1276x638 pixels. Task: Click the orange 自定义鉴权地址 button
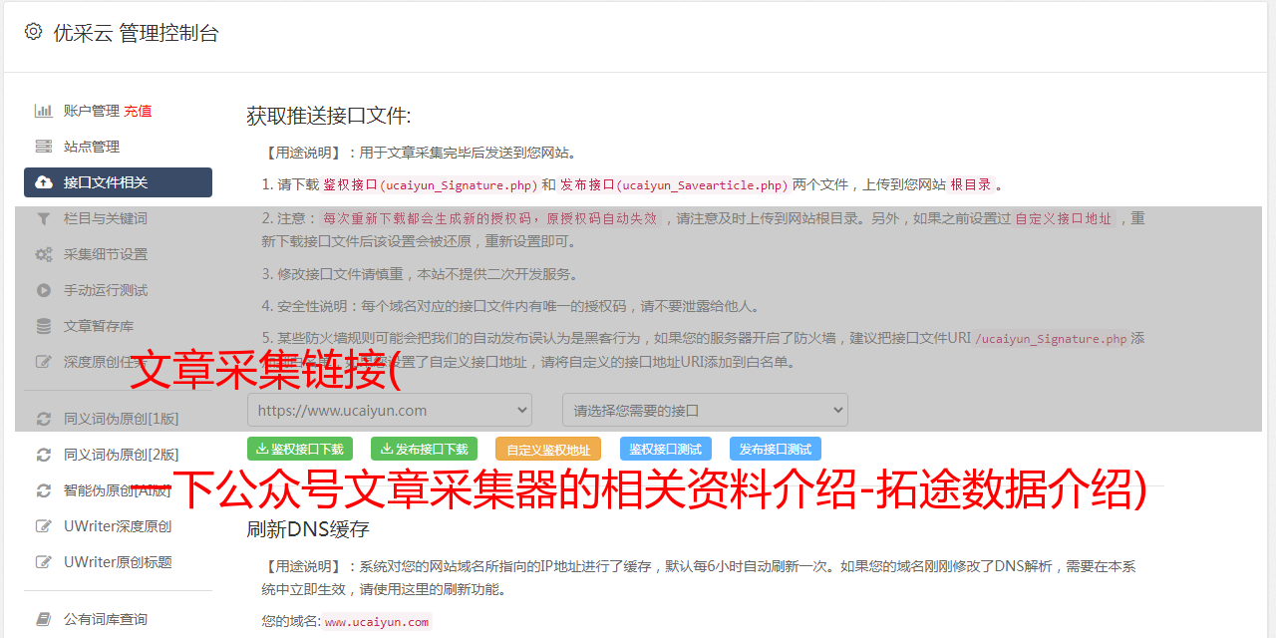point(548,449)
